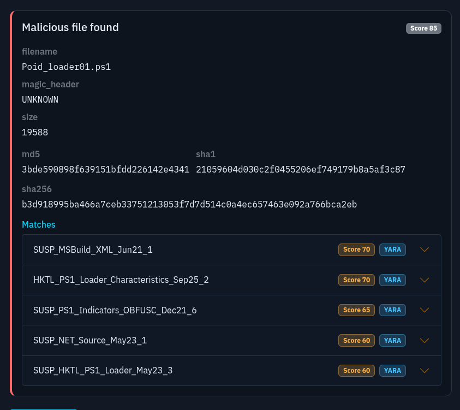460x410 pixels.
Task: Click the Score 70 badge on SUSP_MSBuild_XML_Jun21_1
Action: tap(356, 249)
